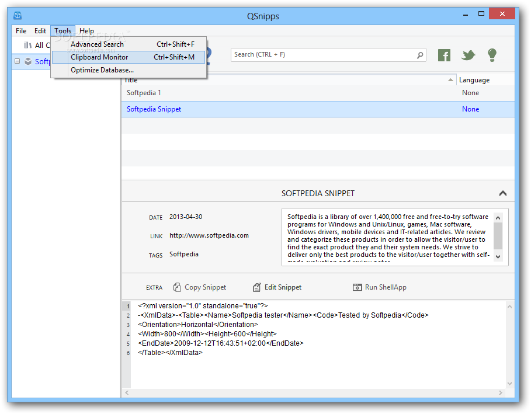Click code line with Width 800

207,334
